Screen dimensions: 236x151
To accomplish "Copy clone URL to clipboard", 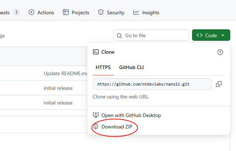I will tap(219, 84).
